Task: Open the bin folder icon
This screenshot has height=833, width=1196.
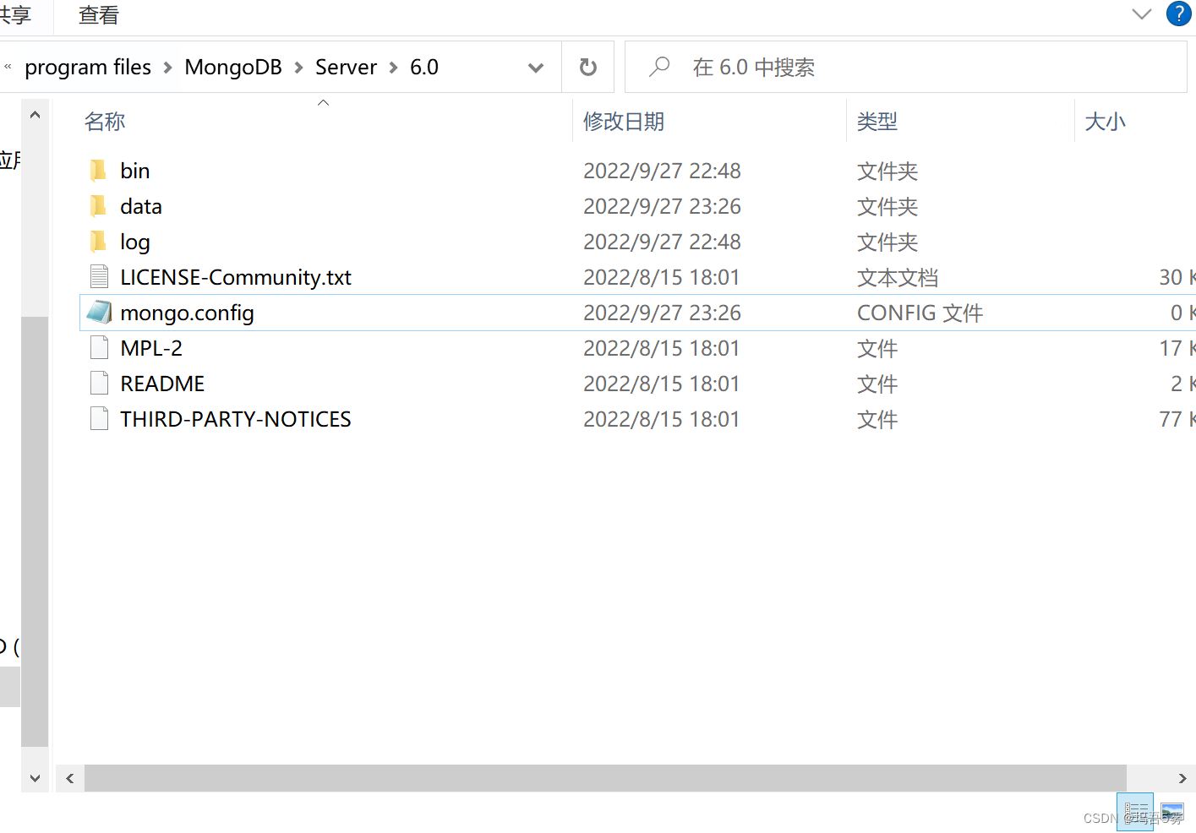Action: click(x=99, y=171)
